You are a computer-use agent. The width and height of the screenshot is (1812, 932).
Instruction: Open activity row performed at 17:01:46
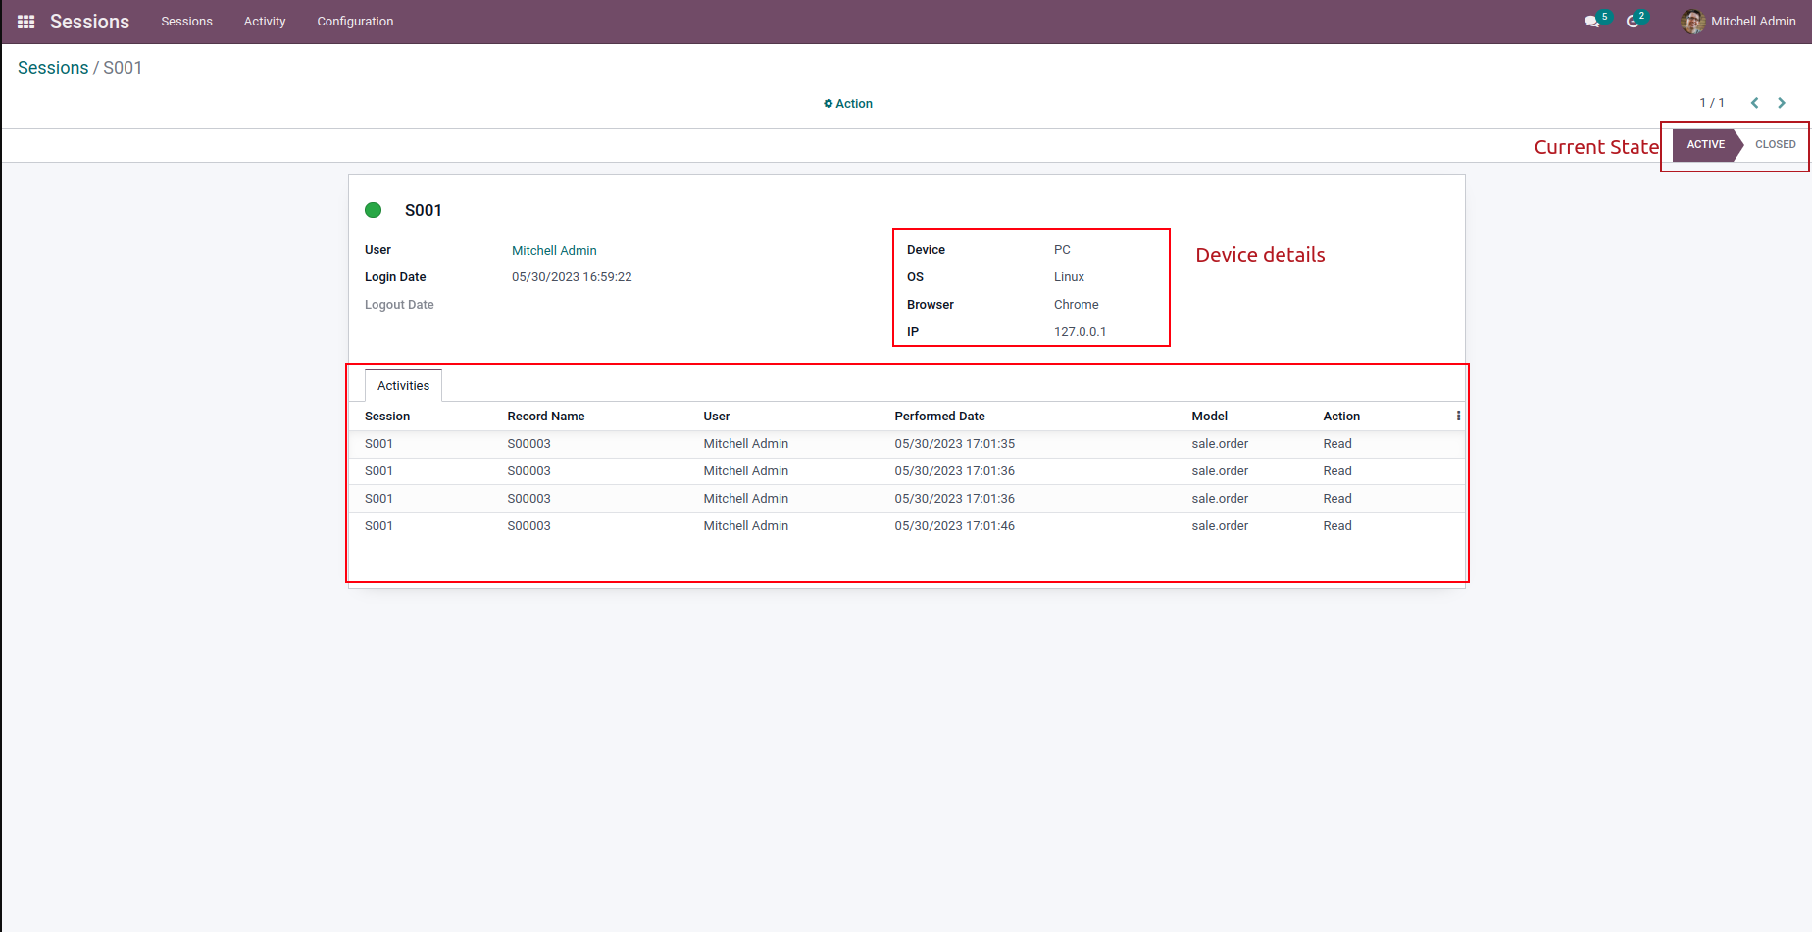click(907, 526)
